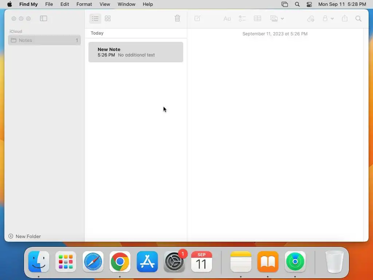
Task: Launch Safari from the Dock
Action: (x=93, y=262)
